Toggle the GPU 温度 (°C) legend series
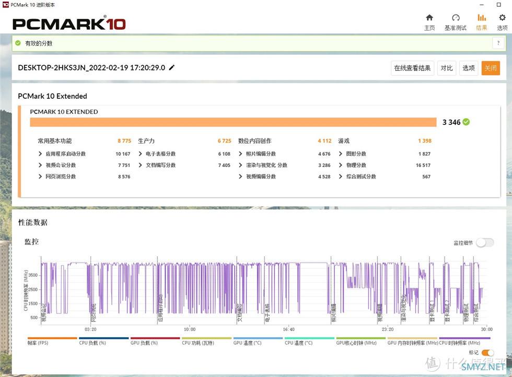 (x=258, y=341)
